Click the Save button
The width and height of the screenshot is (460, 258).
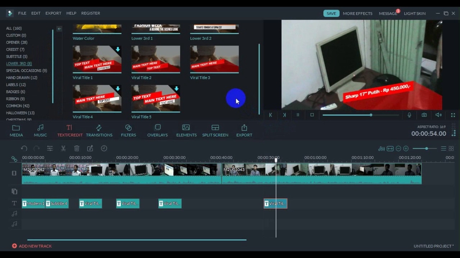click(x=331, y=13)
